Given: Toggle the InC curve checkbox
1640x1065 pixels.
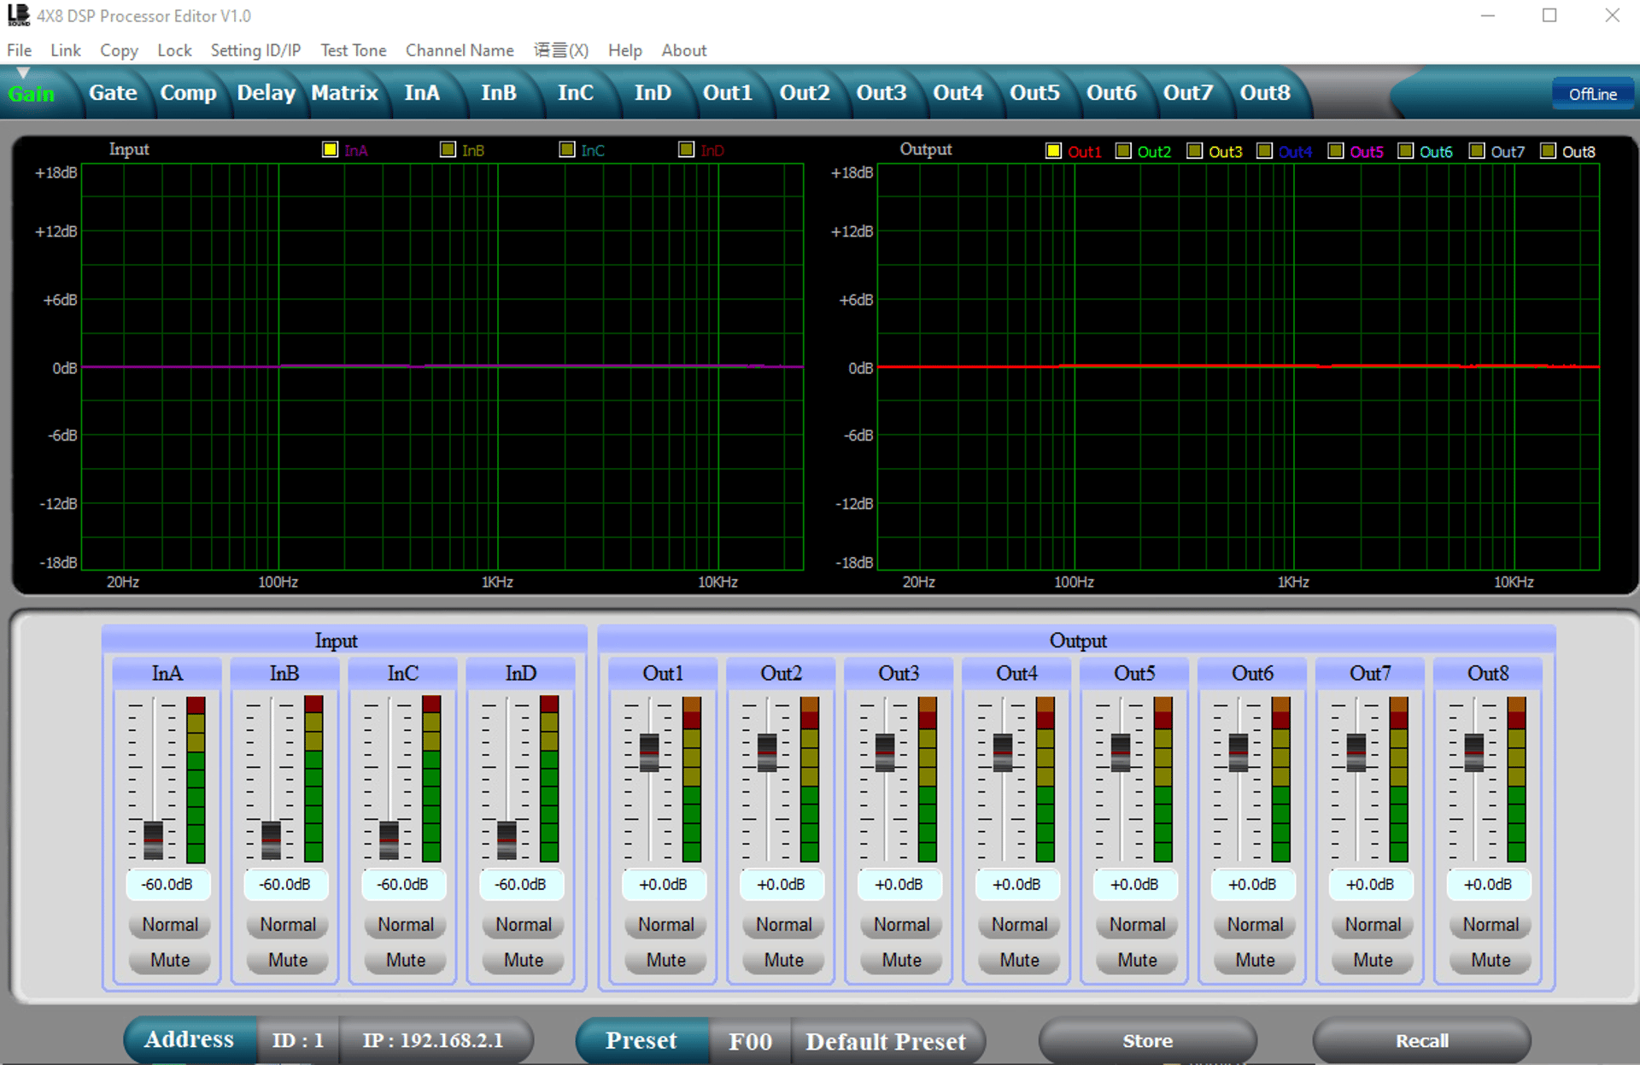Looking at the screenshot, I should pyautogui.click(x=566, y=149).
